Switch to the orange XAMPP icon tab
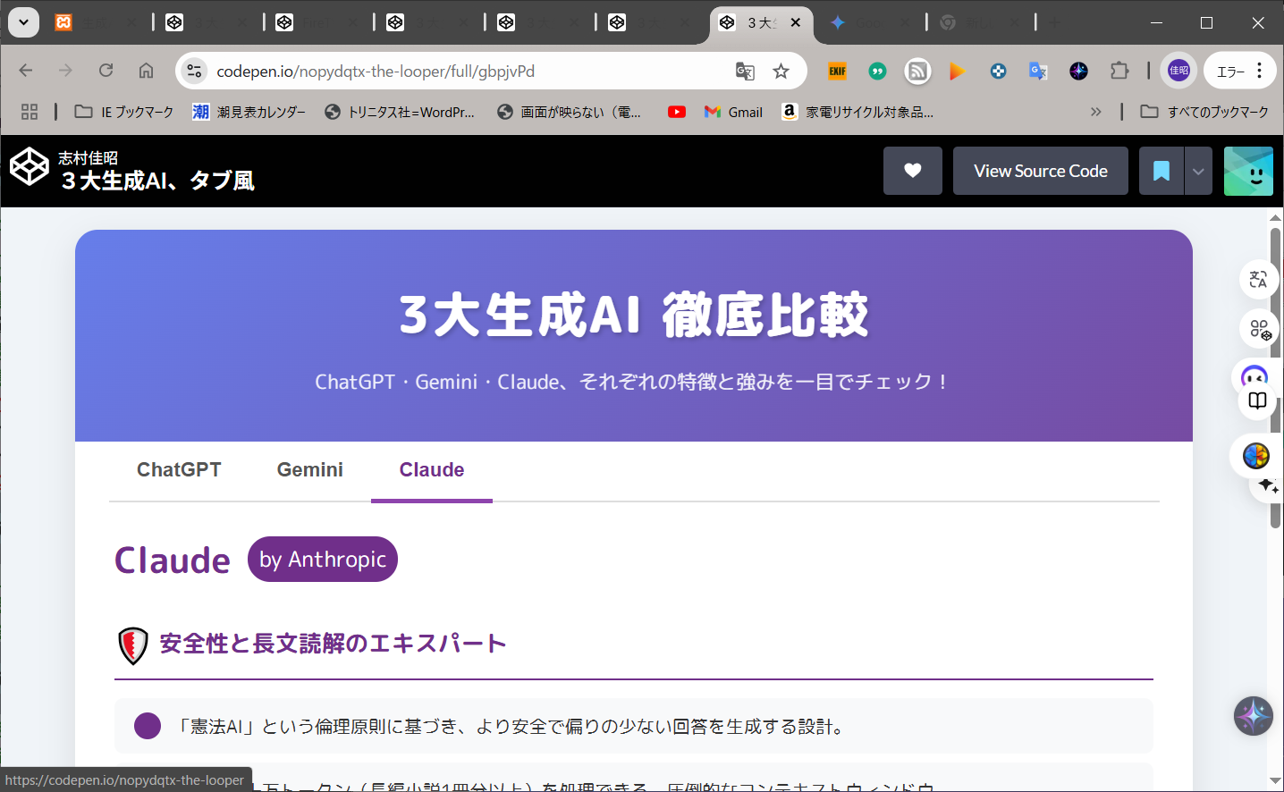 coord(63,22)
